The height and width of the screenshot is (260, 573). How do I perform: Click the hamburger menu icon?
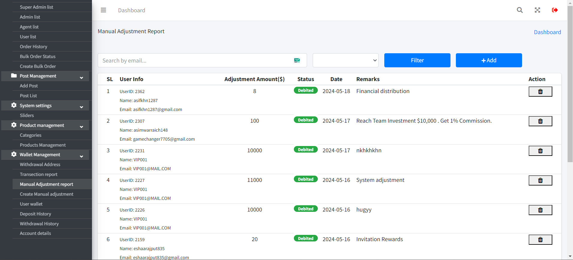(103, 10)
